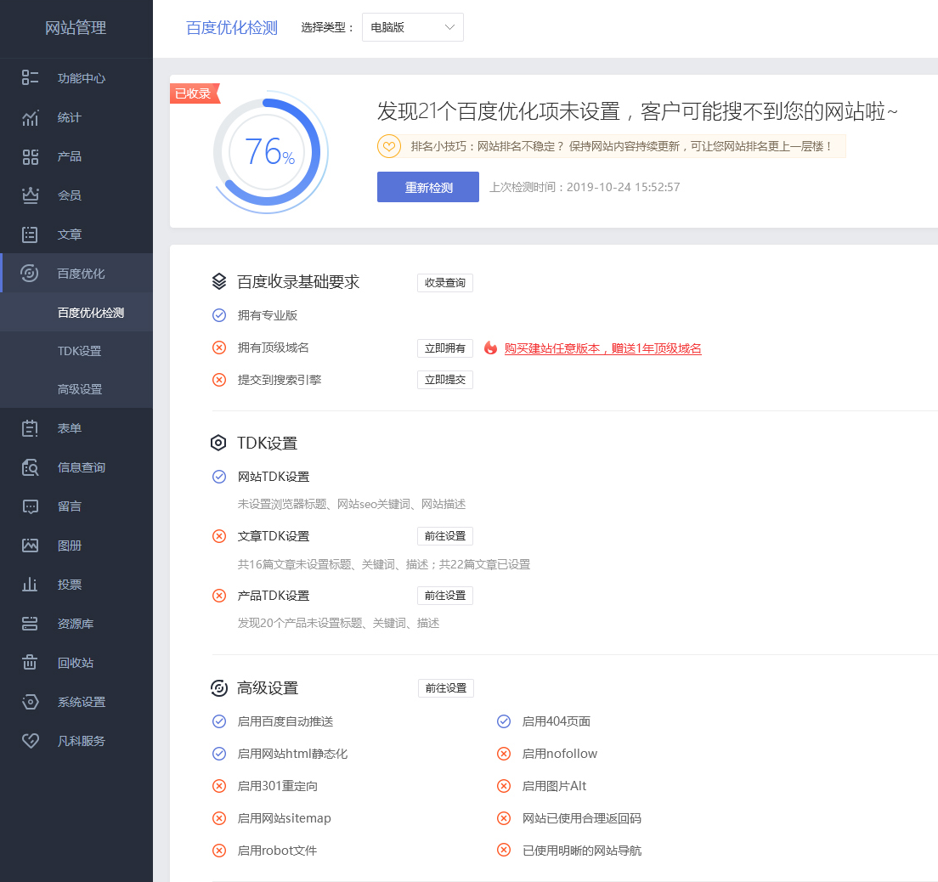Open the 购买建站任意版本 promotion link
Screen dimensions: 938x882
(603, 348)
